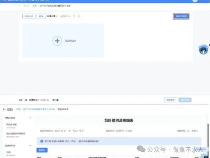Screen dimensions: 210x158
Task: Click the circled plus icon to add a tax type
Action: pos(57,41)
